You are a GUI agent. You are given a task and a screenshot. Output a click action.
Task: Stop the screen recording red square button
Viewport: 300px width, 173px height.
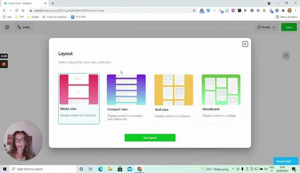(4, 64)
